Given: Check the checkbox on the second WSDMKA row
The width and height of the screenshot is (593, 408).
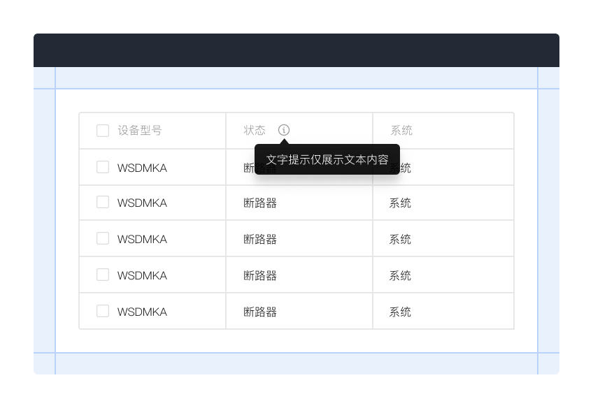Looking at the screenshot, I should (x=103, y=203).
